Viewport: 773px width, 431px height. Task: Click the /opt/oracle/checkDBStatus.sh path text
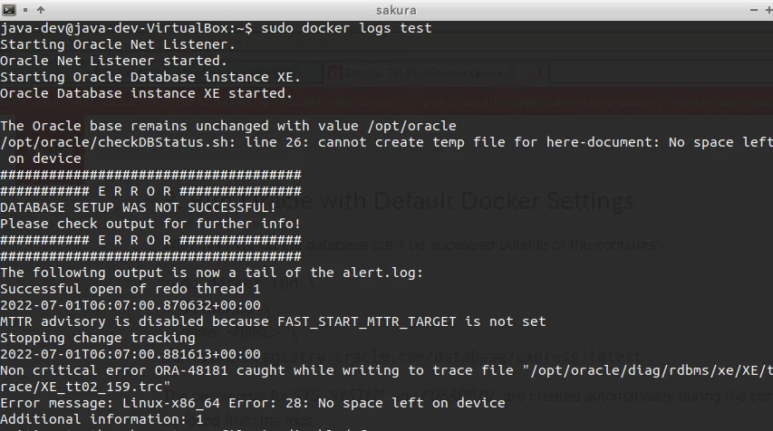[x=114, y=142]
